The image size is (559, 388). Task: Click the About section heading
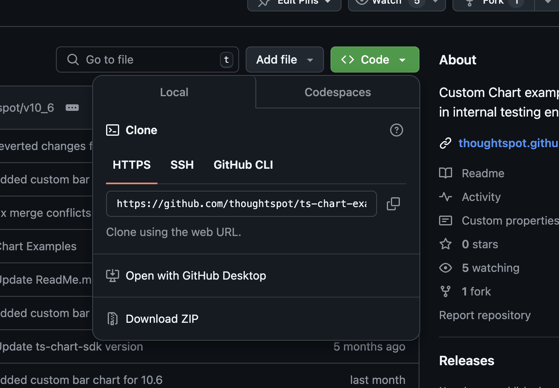[458, 60]
